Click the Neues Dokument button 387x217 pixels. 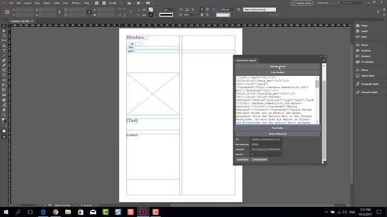click(x=278, y=134)
